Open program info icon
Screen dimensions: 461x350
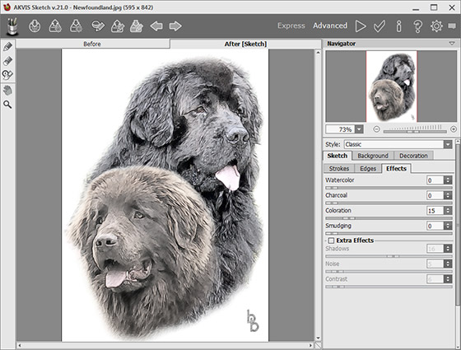tap(398, 26)
